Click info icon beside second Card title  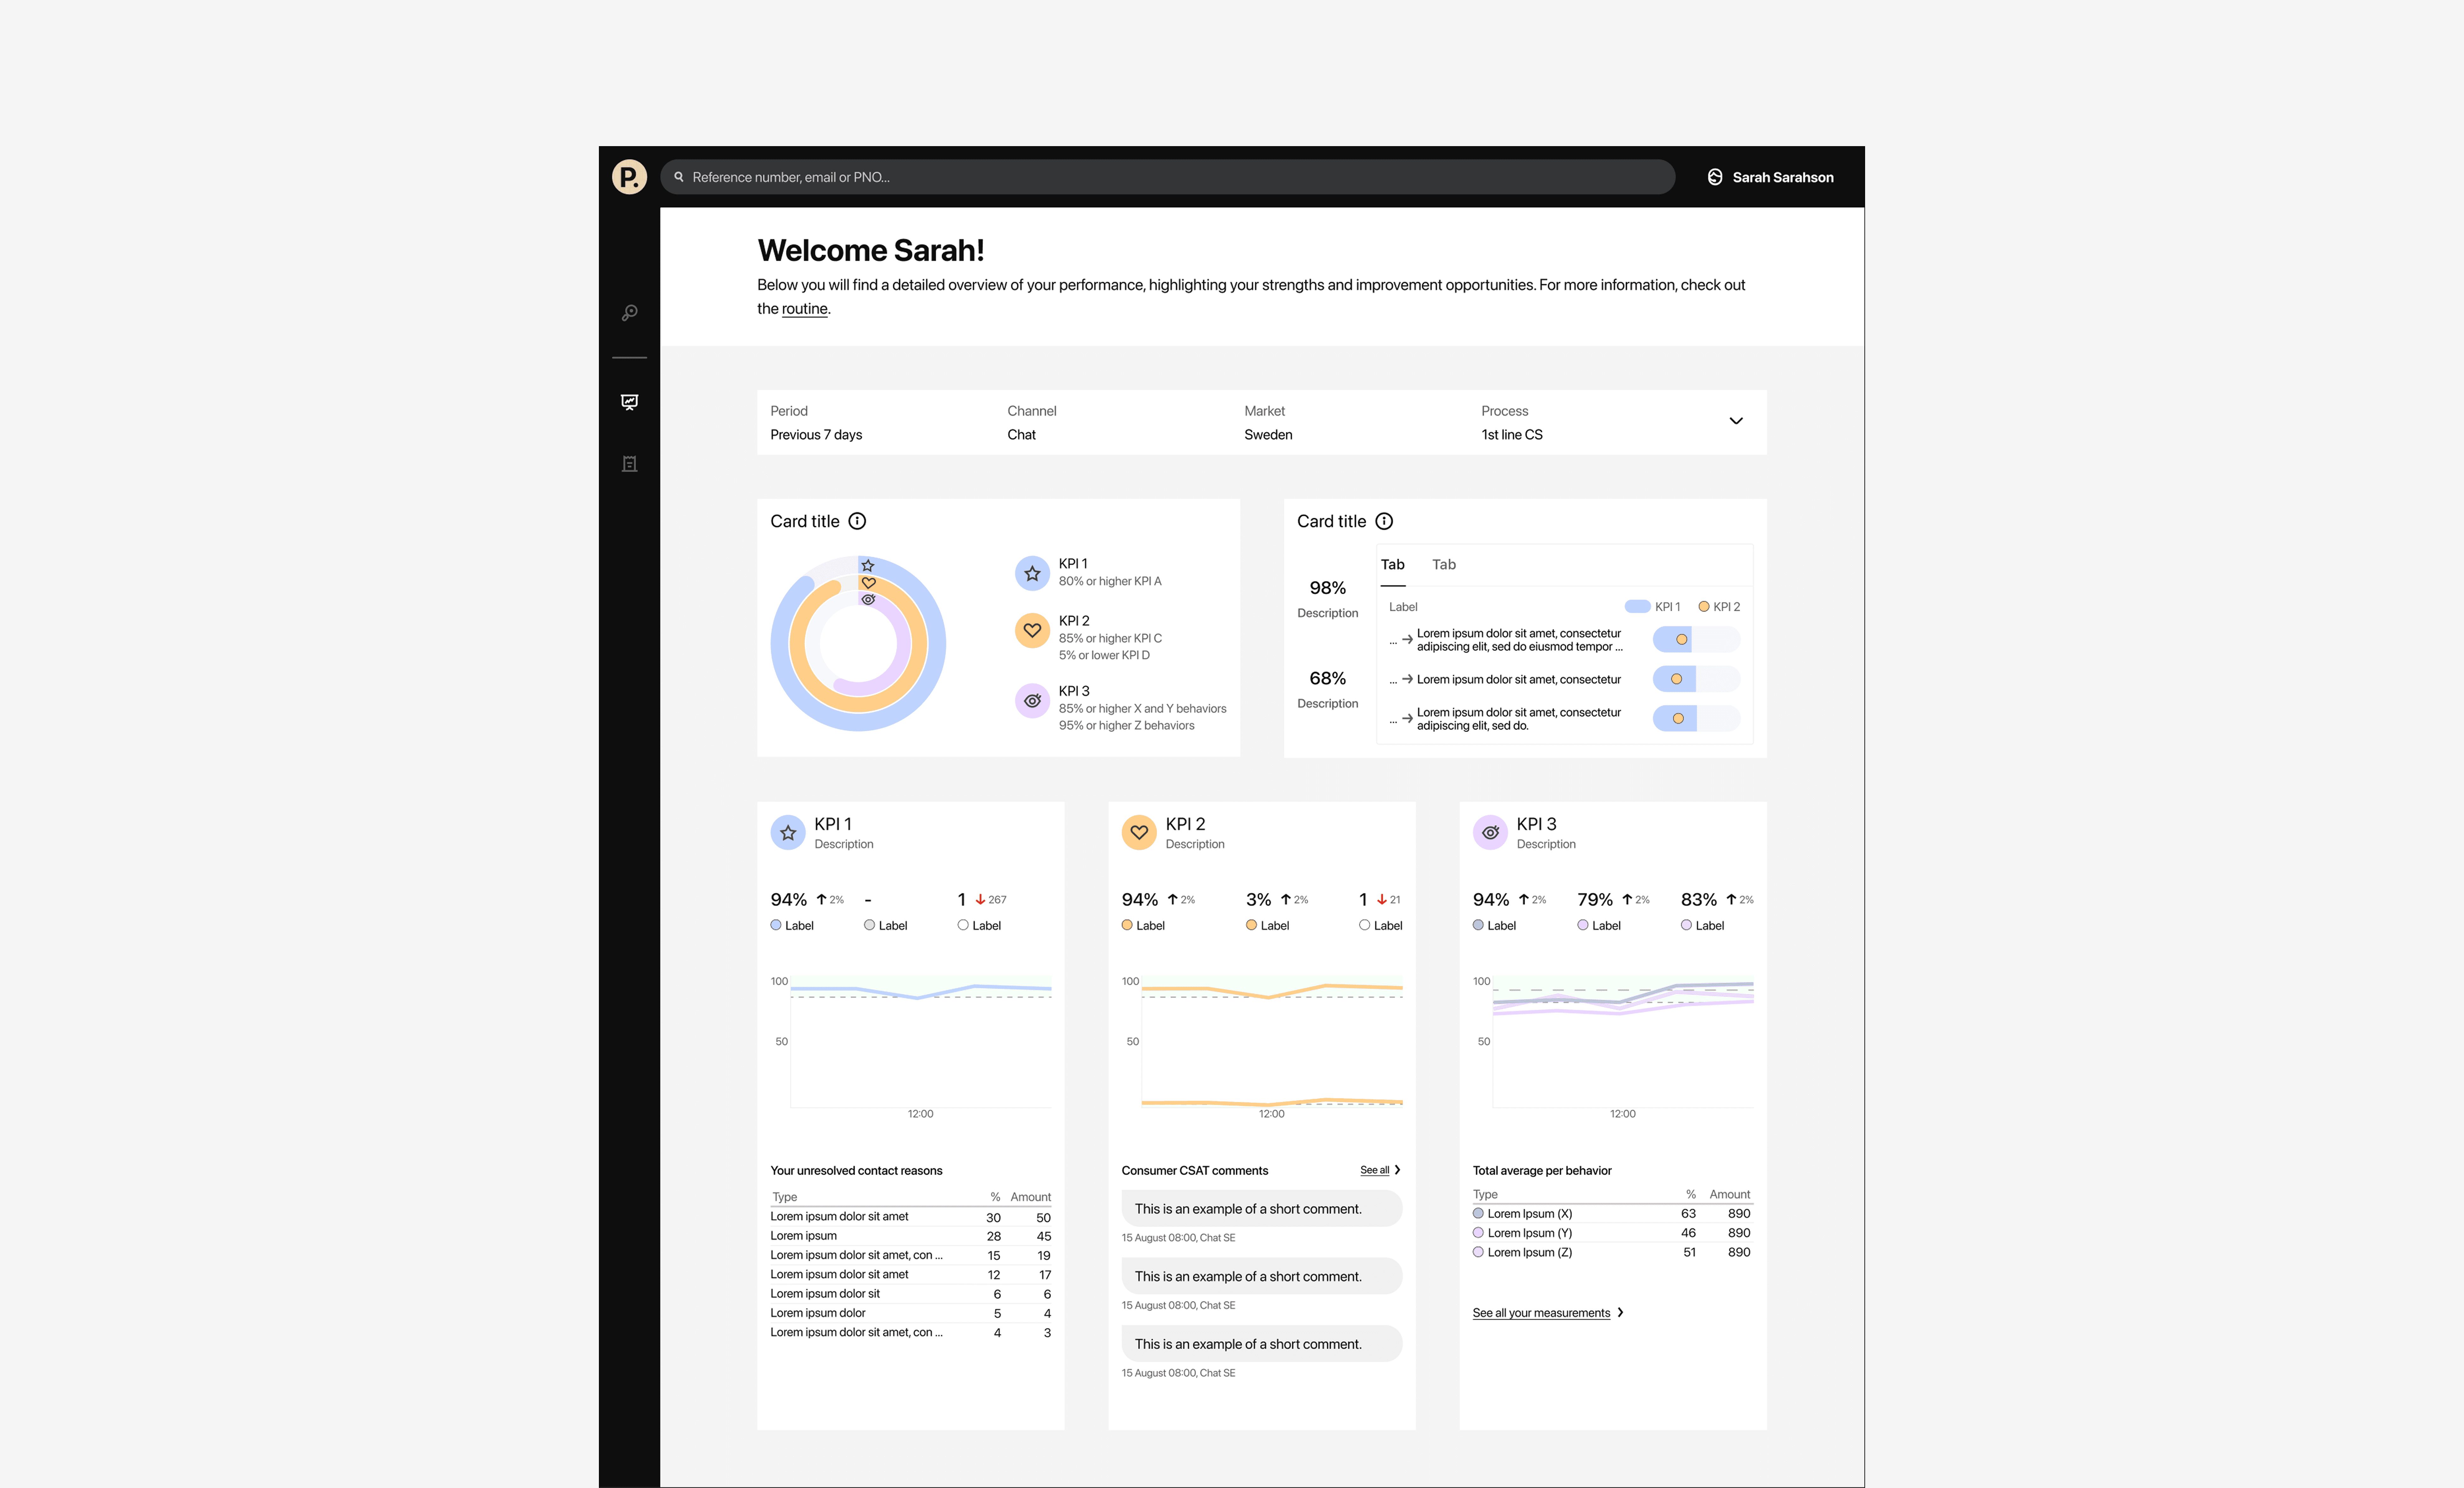click(1384, 521)
